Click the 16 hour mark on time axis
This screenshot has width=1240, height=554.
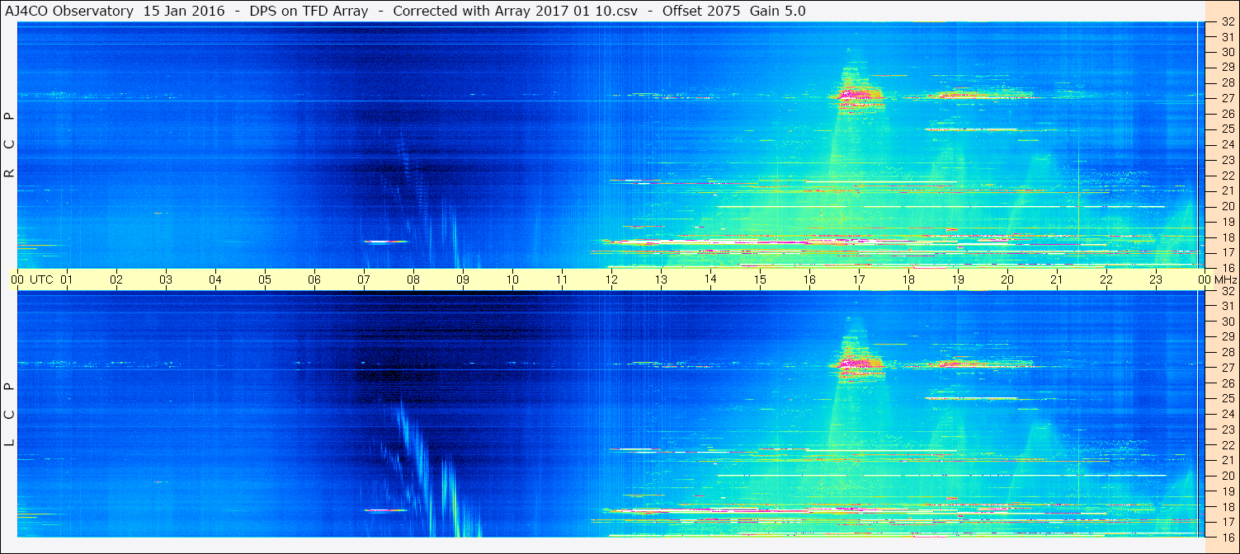pos(809,279)
